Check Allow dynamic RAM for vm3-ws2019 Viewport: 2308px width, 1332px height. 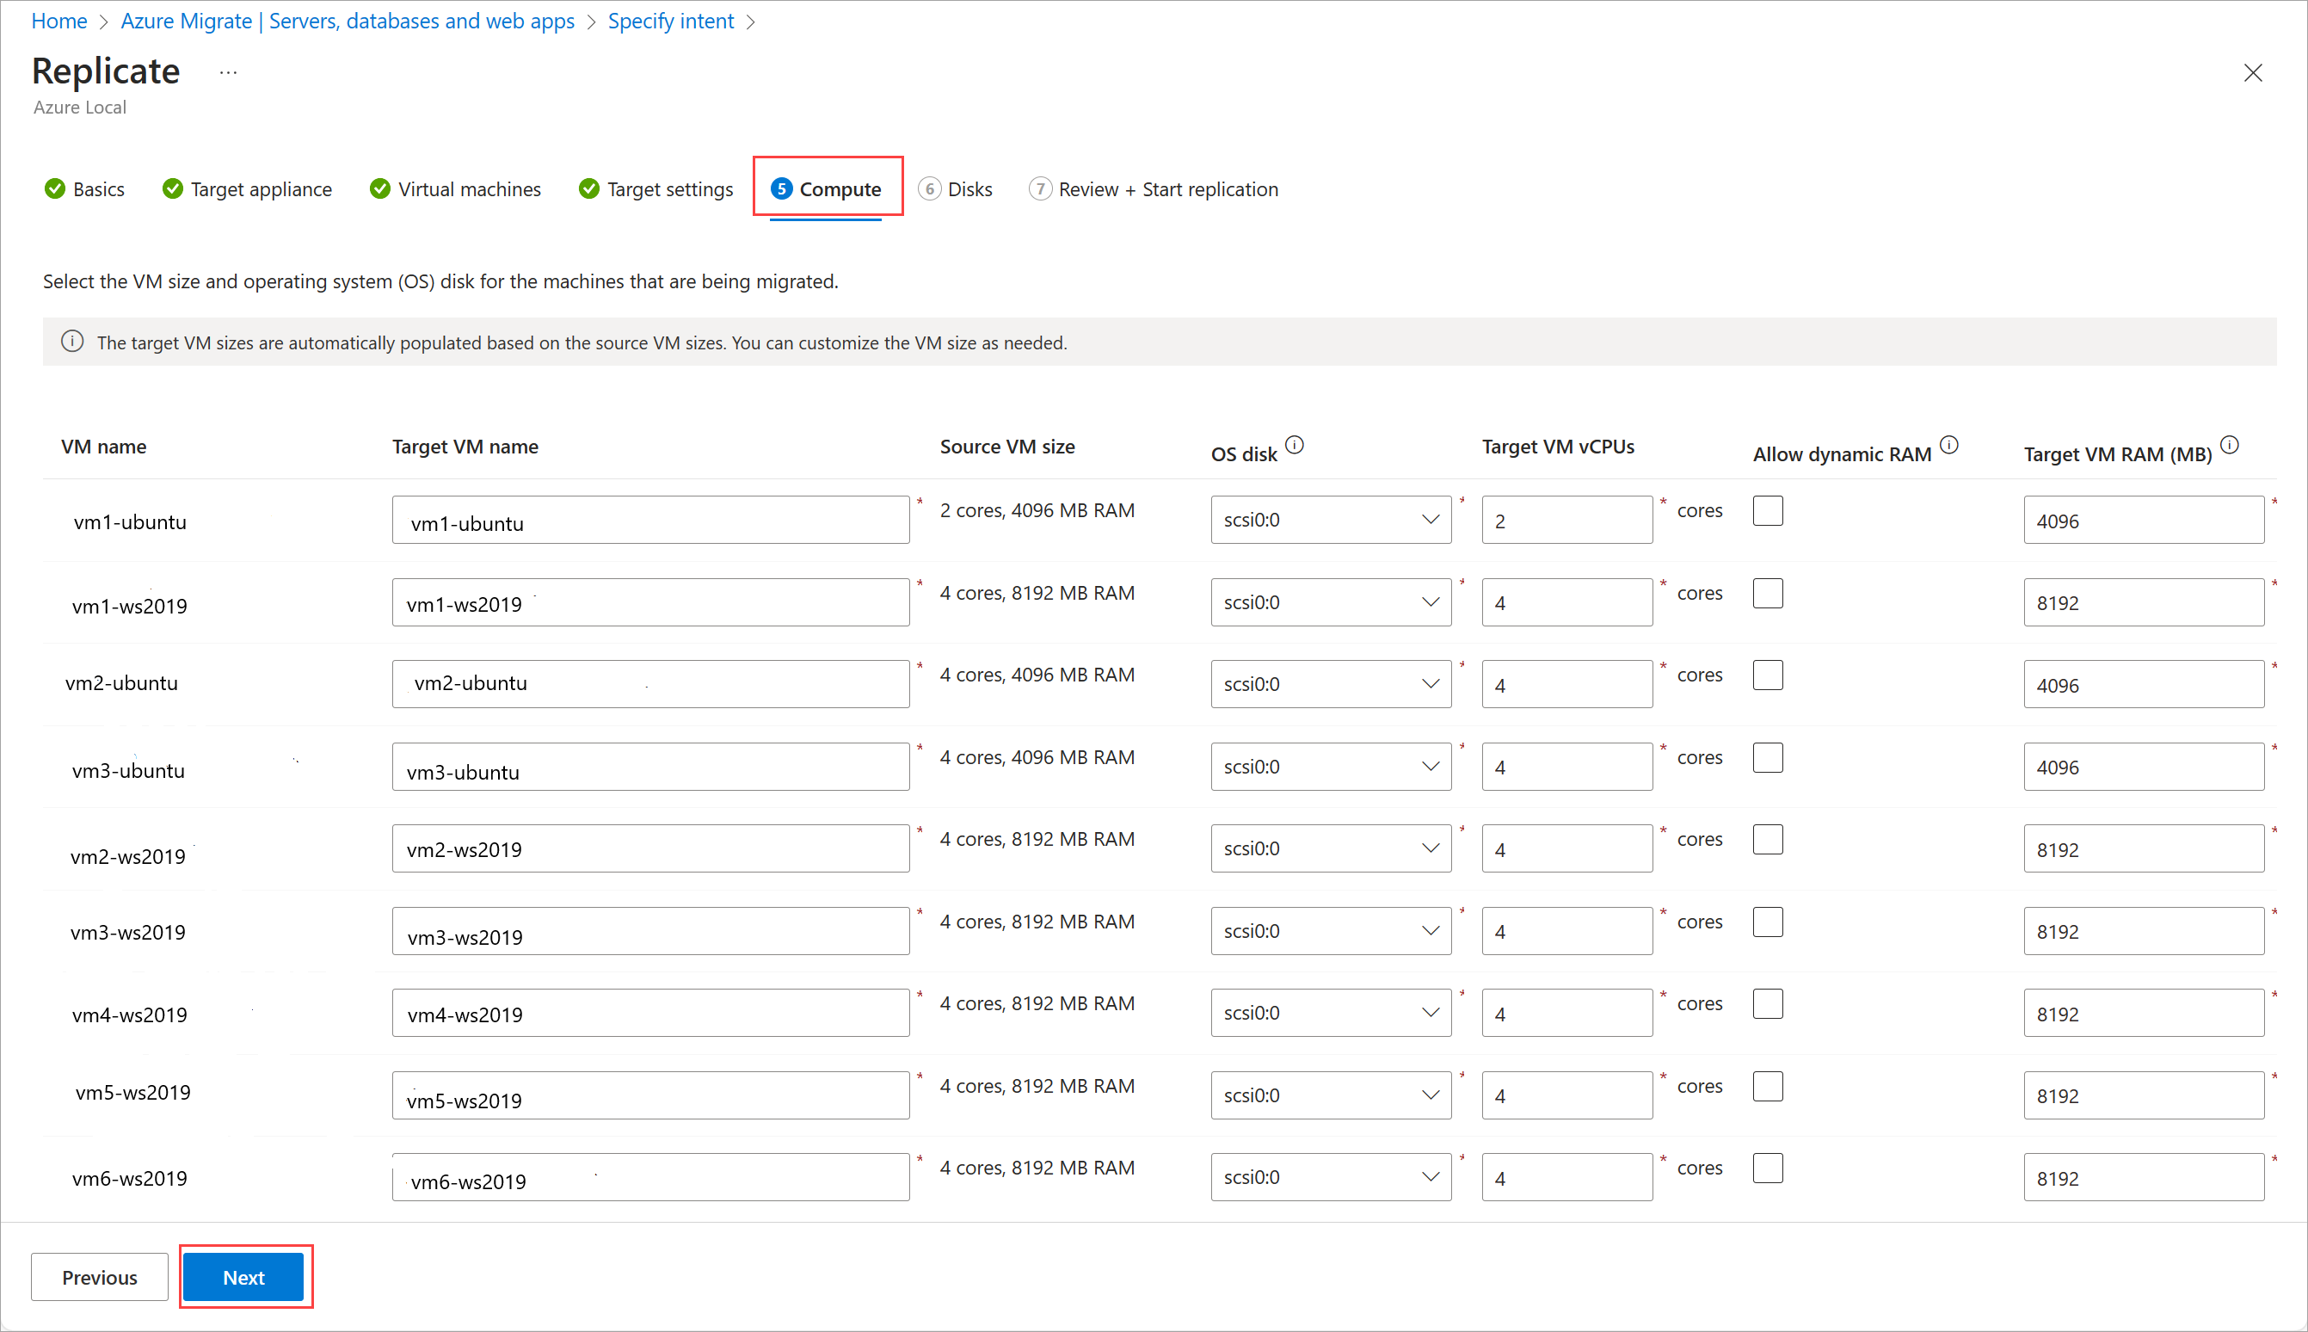click(x=1768, y=922)
